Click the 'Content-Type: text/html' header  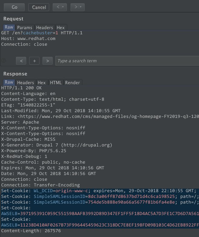pyautogui.click(x=53, y=99)
